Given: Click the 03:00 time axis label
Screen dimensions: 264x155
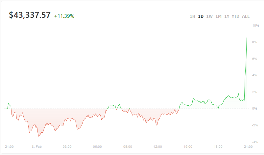Looking at the screenshot, I should 67,147.
